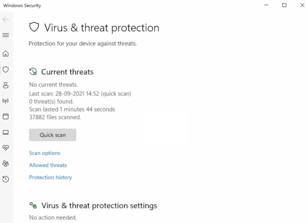308x223 pixels.
Task: Click the Current threats heading icon
Action: (33, 72)
